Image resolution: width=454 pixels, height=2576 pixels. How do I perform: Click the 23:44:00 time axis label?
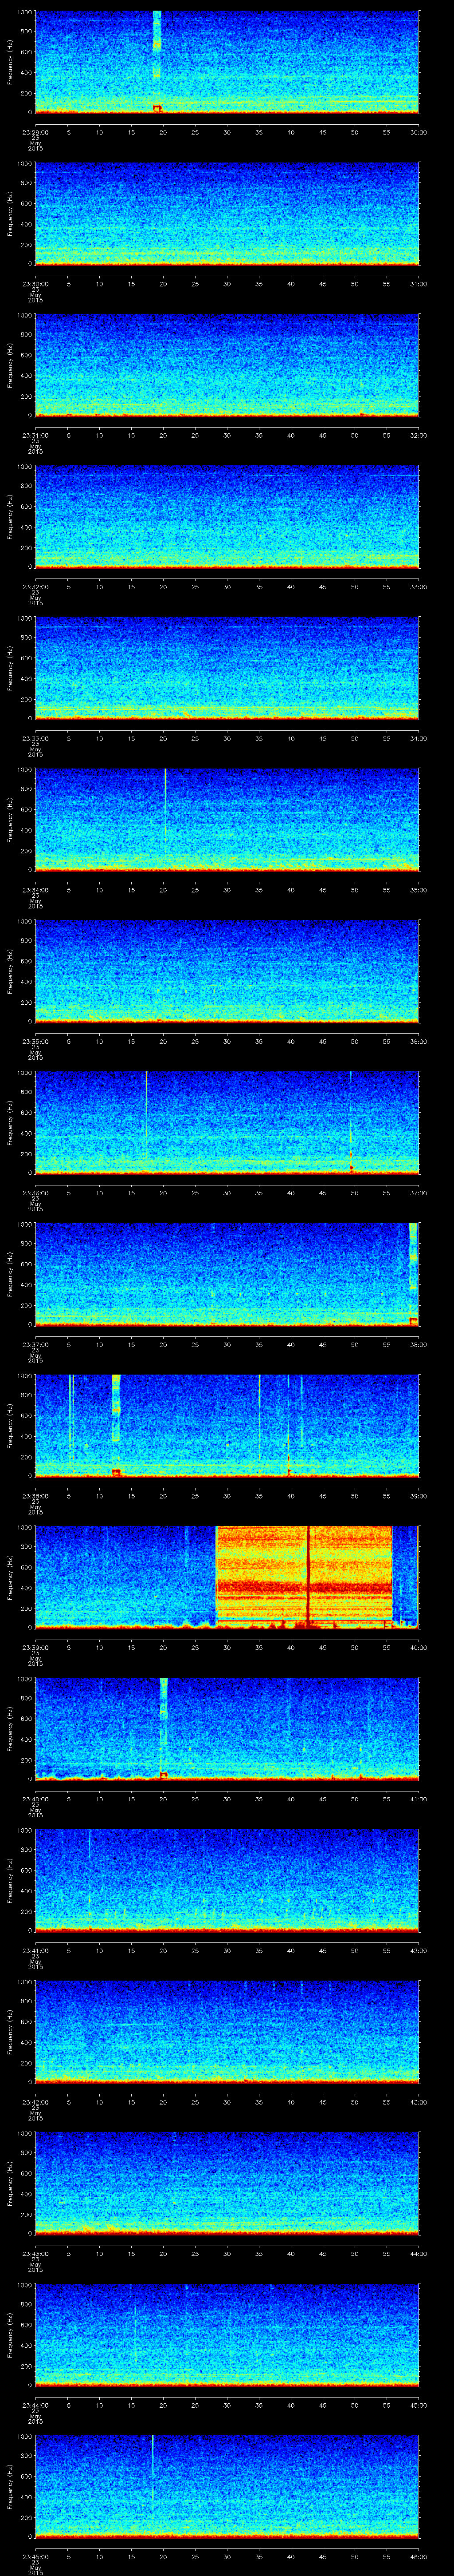[x=36, y=2406]
